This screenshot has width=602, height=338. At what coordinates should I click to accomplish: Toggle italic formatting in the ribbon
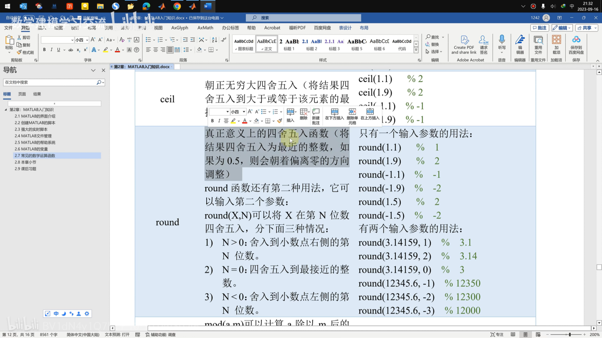51,50
